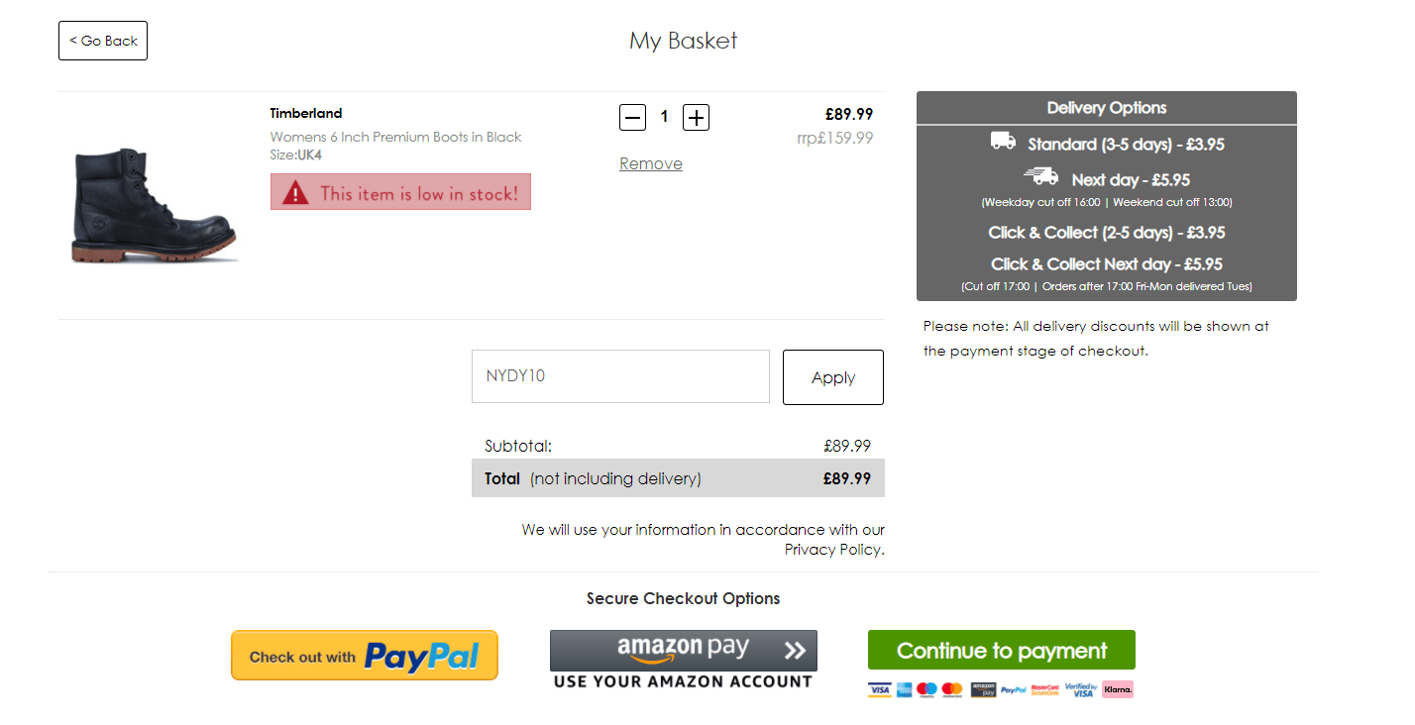Click the rrp£159.99 price text
The image size is (1415, 725).
coord(835,138)
